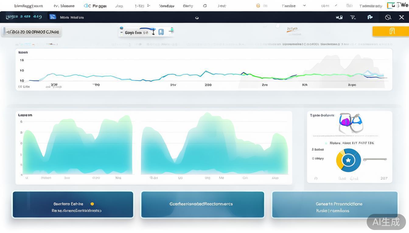This screenshot has width=409, height=233.
Task: Expand the Familie dropdown chevron
Action: 304,6
